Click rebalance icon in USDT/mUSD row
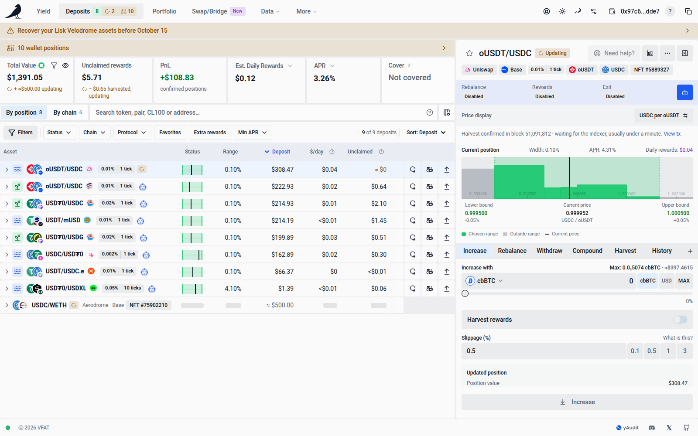The image size is (698, 436). coord(413,221)
